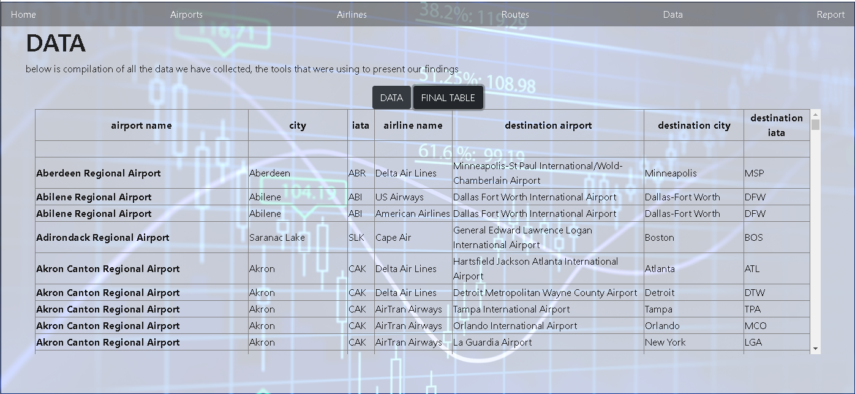Image resolution: width=855 pixels, height=394 pixels.
Task: Click the 'destination airport' column header
Action: click(548, 125)
